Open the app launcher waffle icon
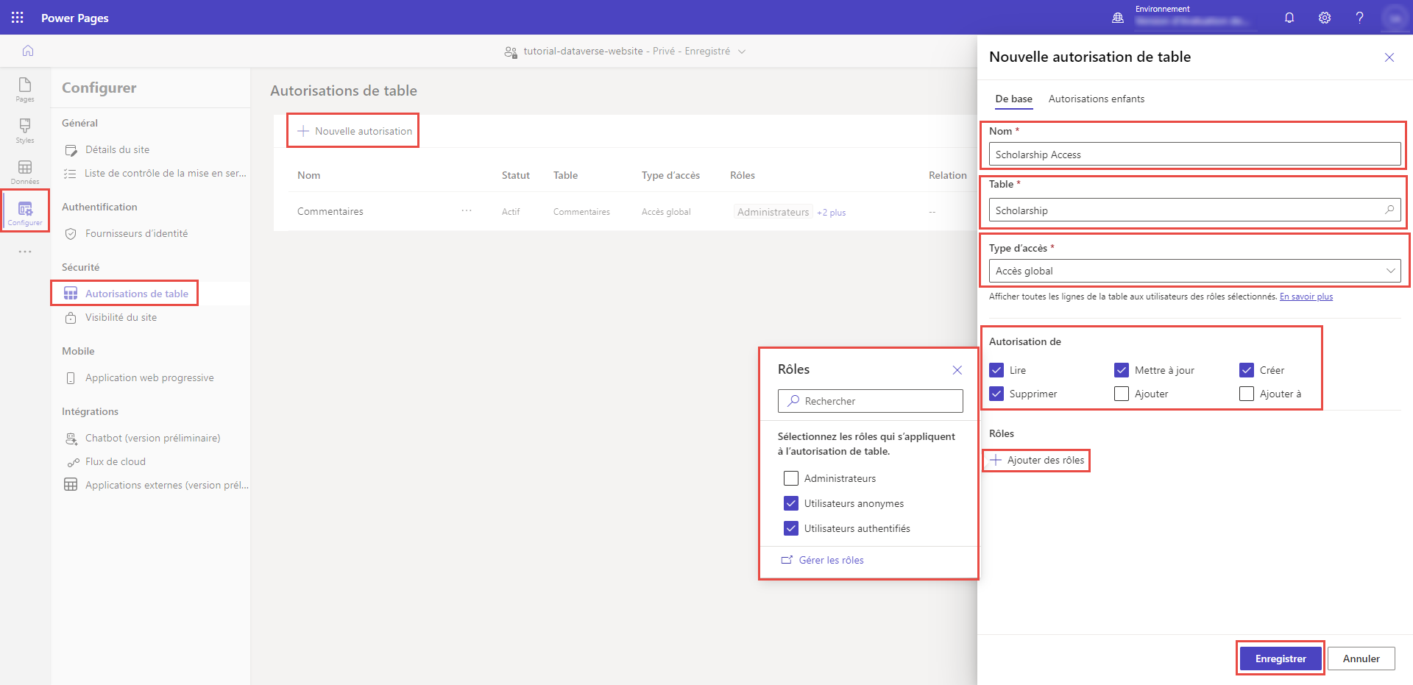Screen dimensions: 1413x685 point(18,18)
